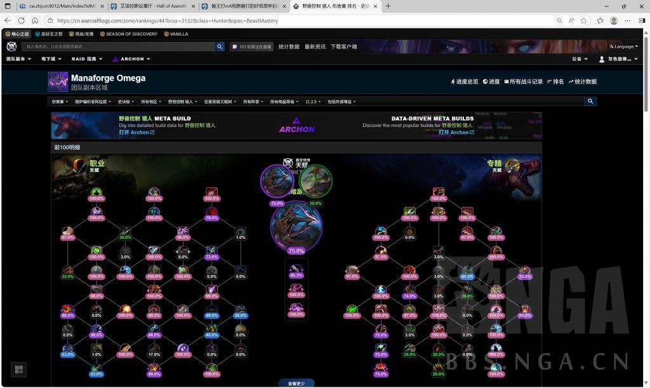Click the magnifier icon beside character search
The image size is (650, 388).
tap(220, 46)
